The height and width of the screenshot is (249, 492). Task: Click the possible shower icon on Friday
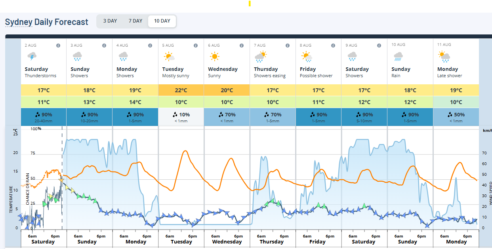306,55
